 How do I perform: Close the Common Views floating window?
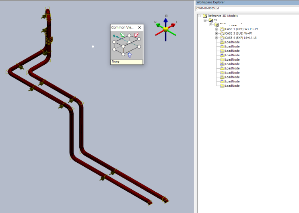click(x=140, y=28)
